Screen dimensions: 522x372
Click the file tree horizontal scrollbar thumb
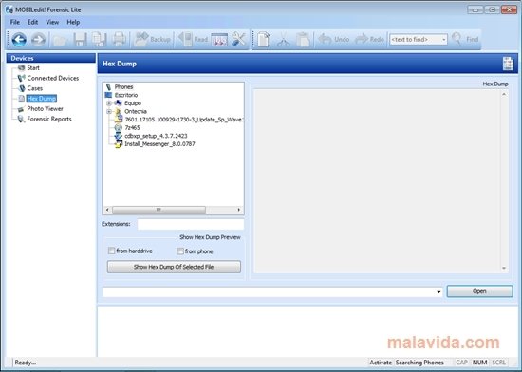[158, 210]
